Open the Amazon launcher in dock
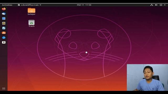 [4, 42]
